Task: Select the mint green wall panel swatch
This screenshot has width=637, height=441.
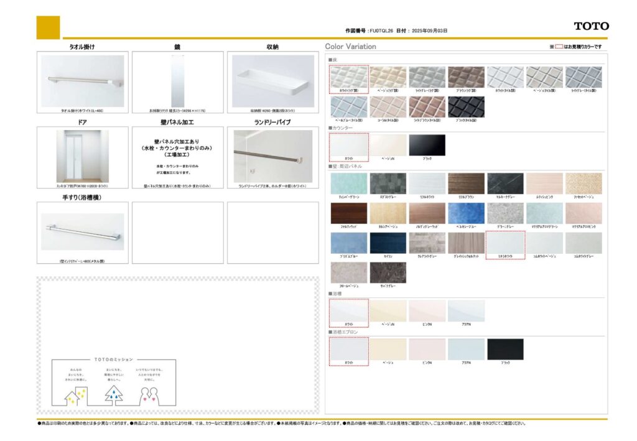Action: coord(349,183)
